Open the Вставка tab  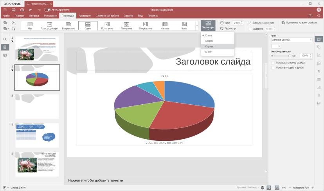34,16
